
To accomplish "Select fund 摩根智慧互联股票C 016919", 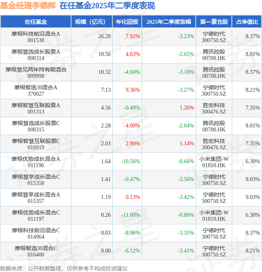I will tap(36, 144).
